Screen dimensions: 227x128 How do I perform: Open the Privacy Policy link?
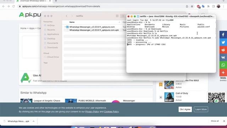tap(92, 112)
